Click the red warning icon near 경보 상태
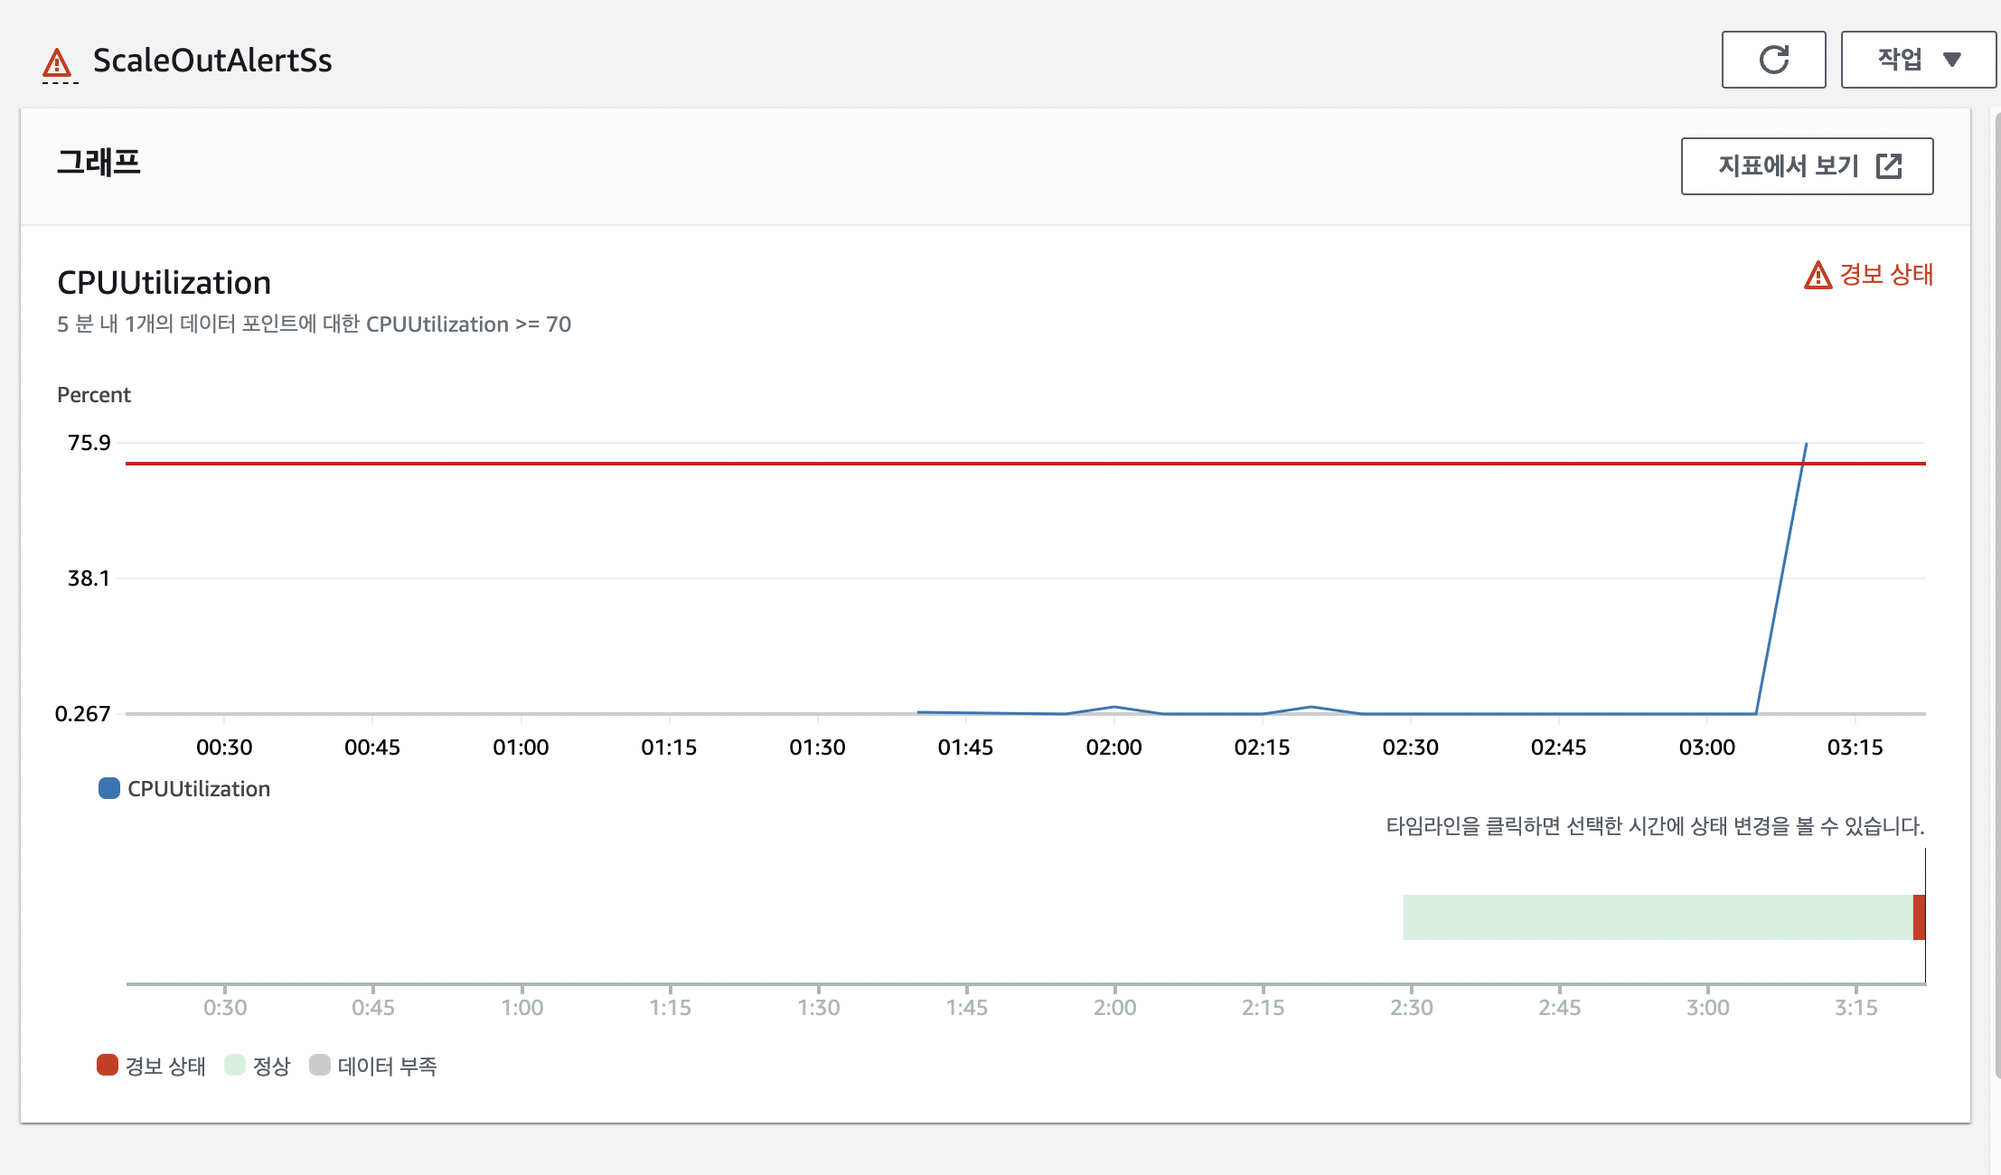2001x1175 pixels. coord(1818,275)
